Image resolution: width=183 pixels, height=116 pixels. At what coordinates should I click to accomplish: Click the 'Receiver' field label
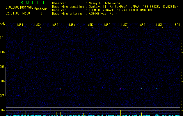[59, 10]
